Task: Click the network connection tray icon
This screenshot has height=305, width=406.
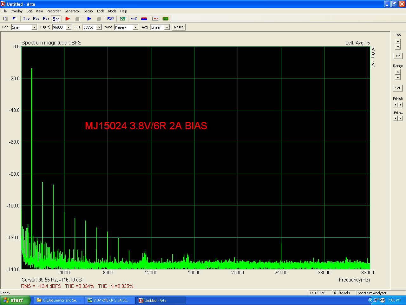Action: pyautogui.click(x=376, y=300)
